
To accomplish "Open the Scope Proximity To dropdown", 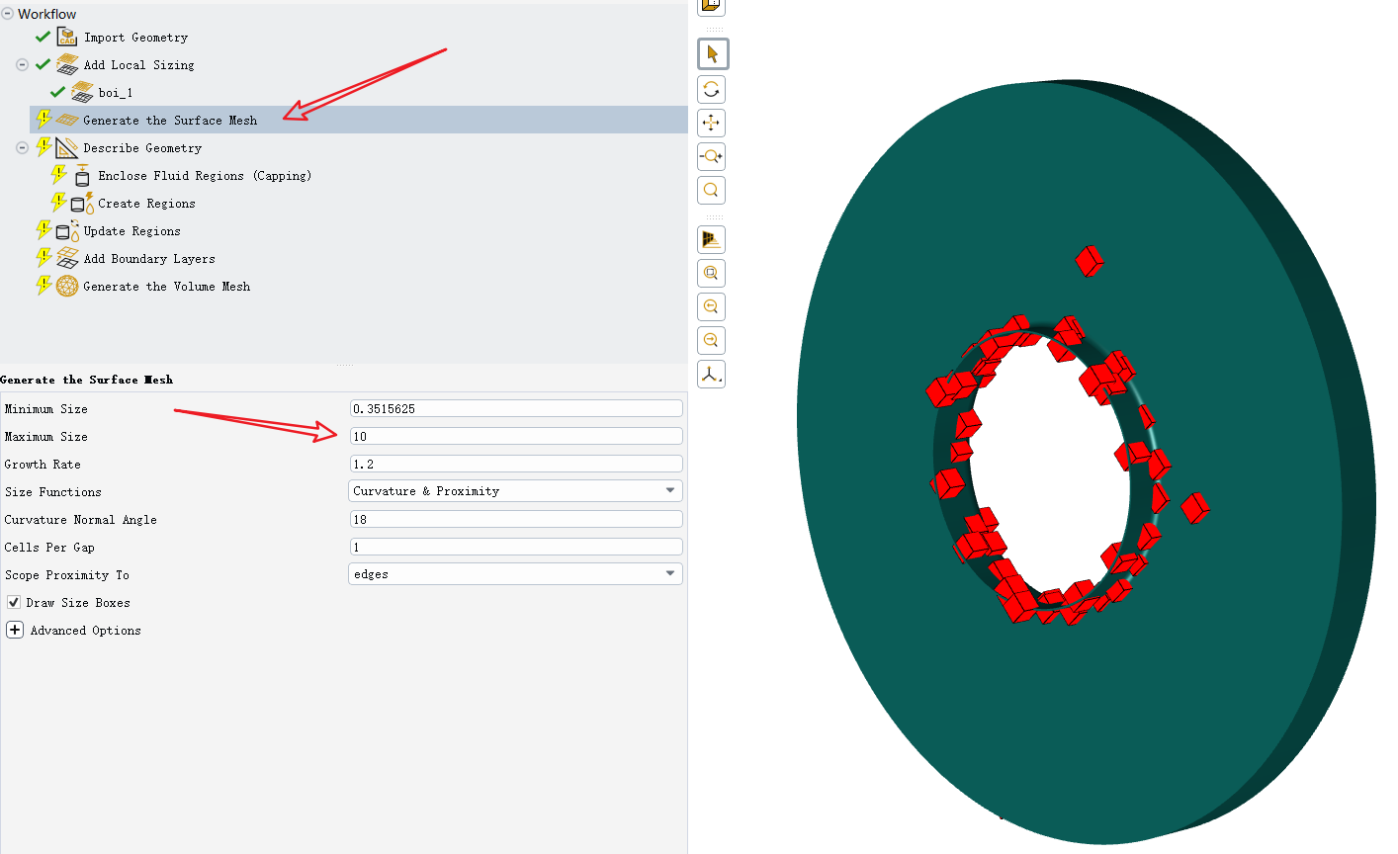I will pos(515,574).
